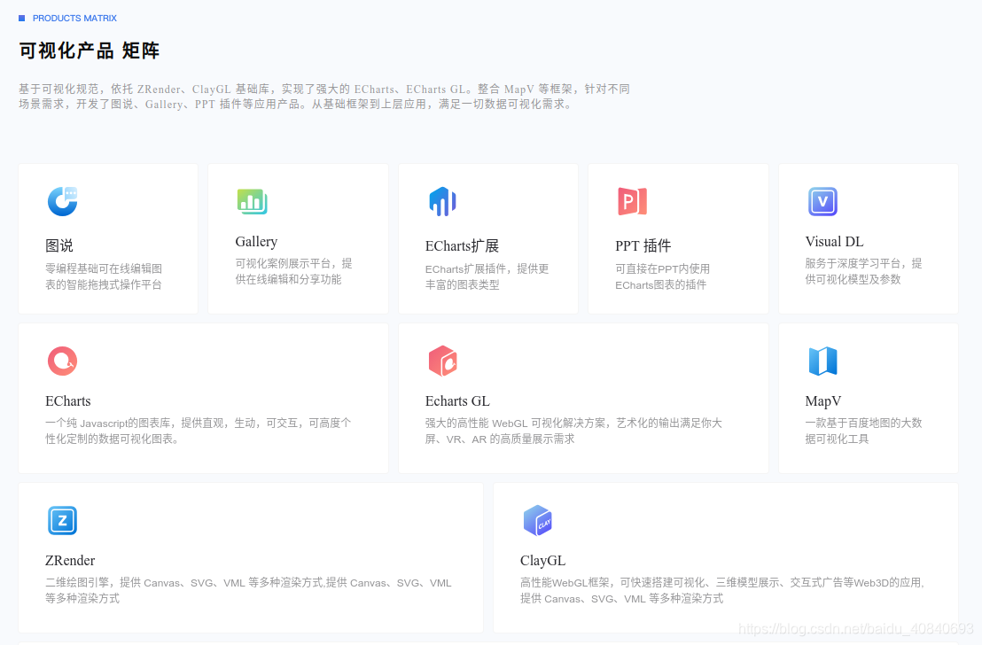Click the Echarts GL red cube icon

click(442, 361)
